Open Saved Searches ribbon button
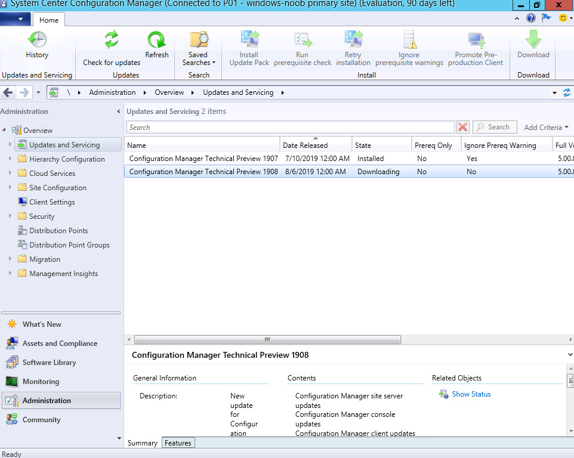This screenshot has height=458, width=574. pos(199,48)
